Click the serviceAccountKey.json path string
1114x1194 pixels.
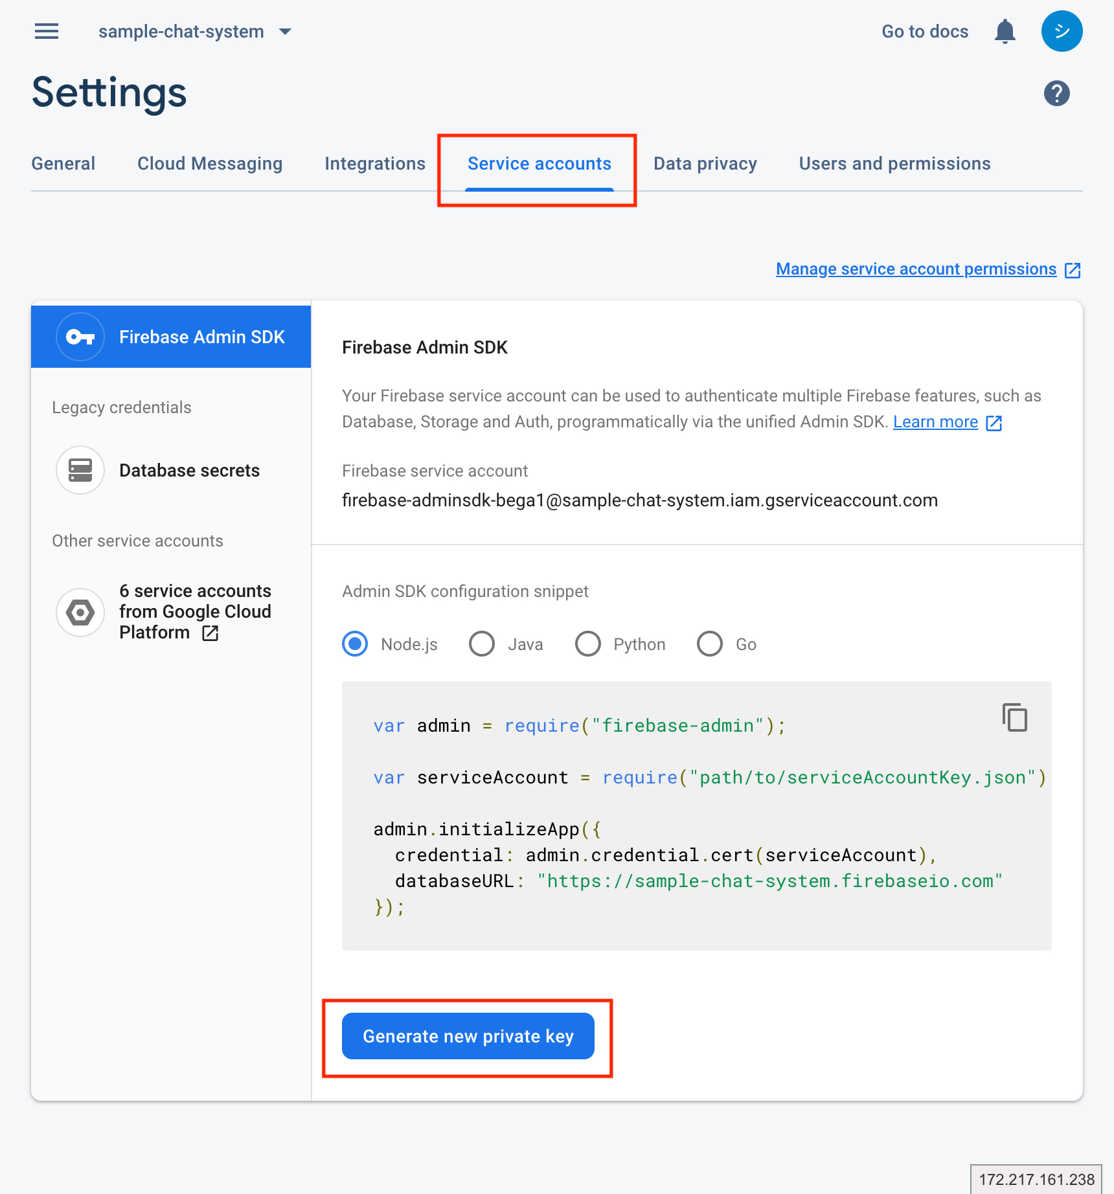(x=863, y=778)
